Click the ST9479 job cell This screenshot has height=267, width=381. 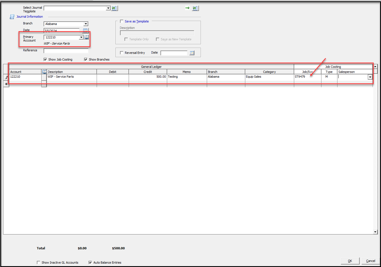coord(307,77)
